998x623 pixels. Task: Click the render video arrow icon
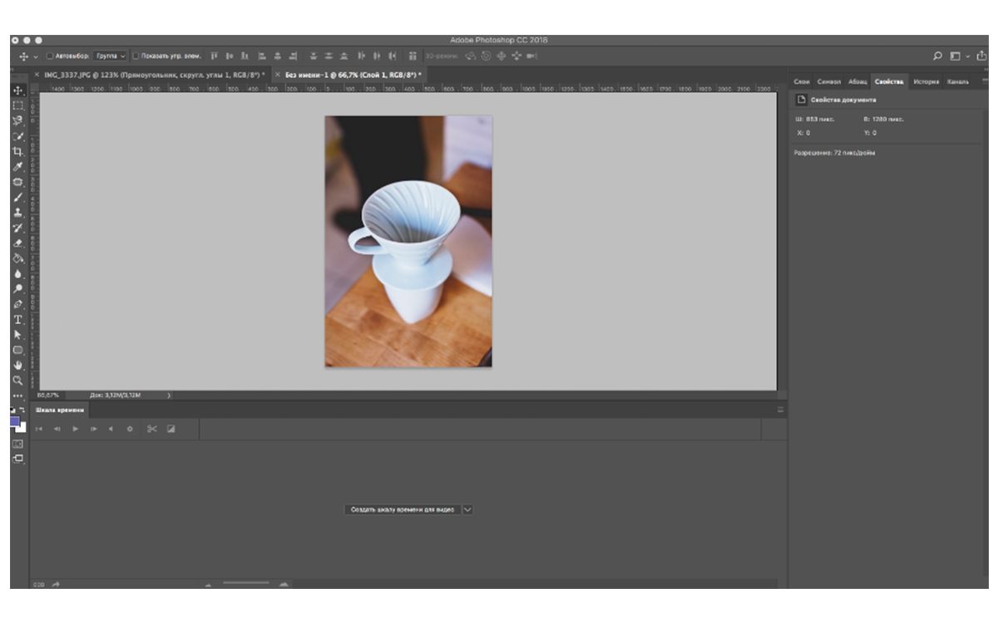click(x=55, y=585)
